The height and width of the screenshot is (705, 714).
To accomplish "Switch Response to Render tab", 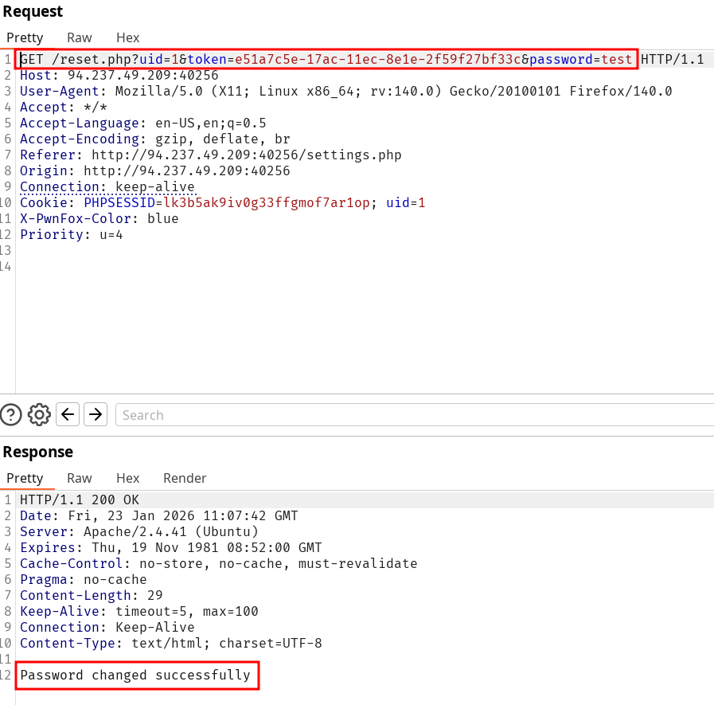I will (185, 478).
